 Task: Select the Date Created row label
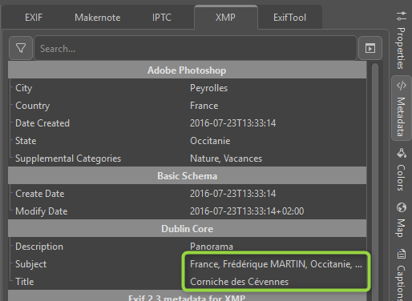coord(42,123)
